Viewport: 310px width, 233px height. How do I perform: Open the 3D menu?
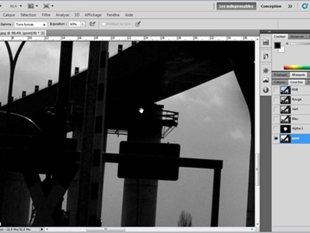tap(77, 15)
